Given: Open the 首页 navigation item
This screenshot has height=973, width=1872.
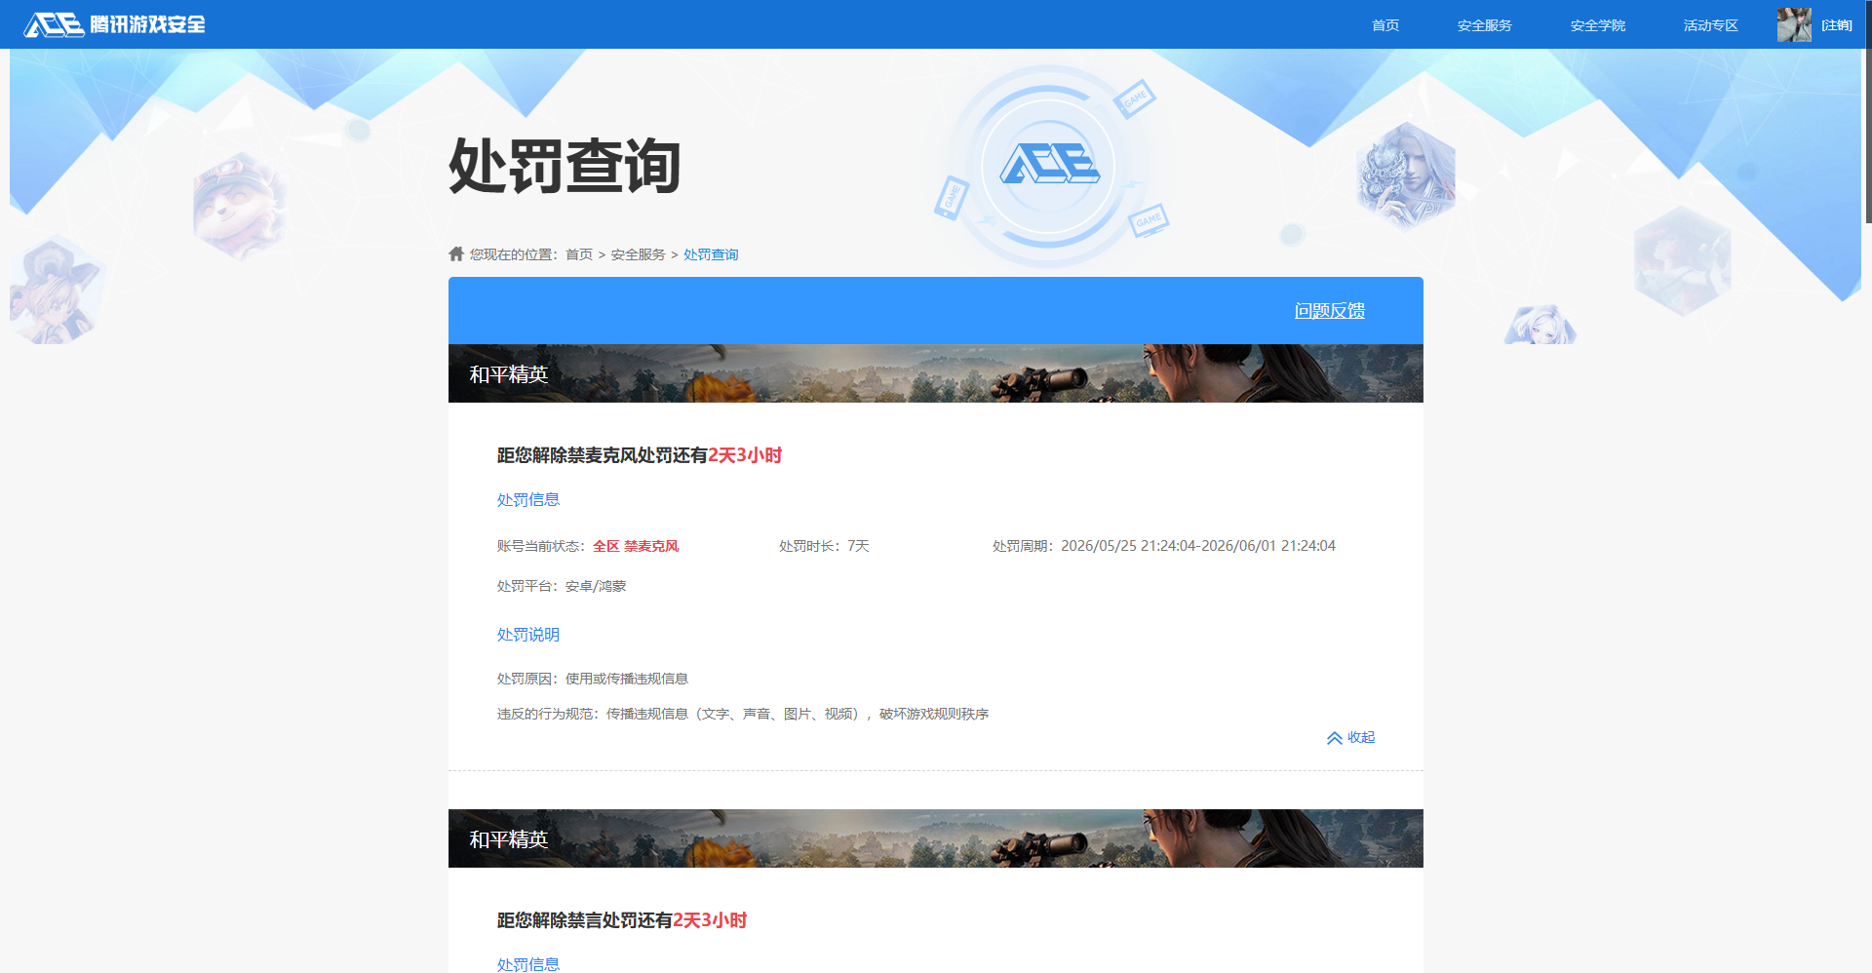Looking at the screenshot, I should coord(1385,25).
